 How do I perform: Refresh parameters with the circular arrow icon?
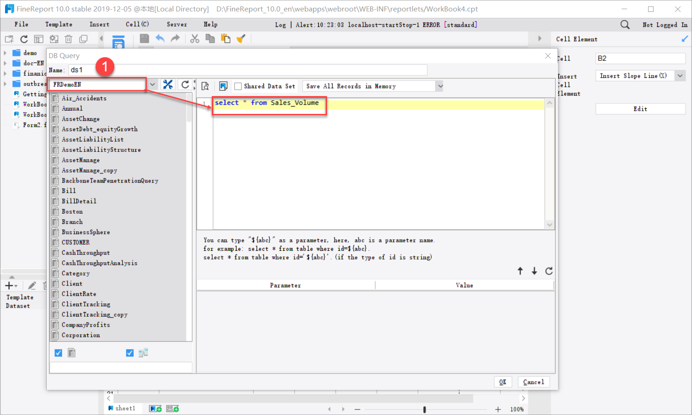(x=549, y=271)
